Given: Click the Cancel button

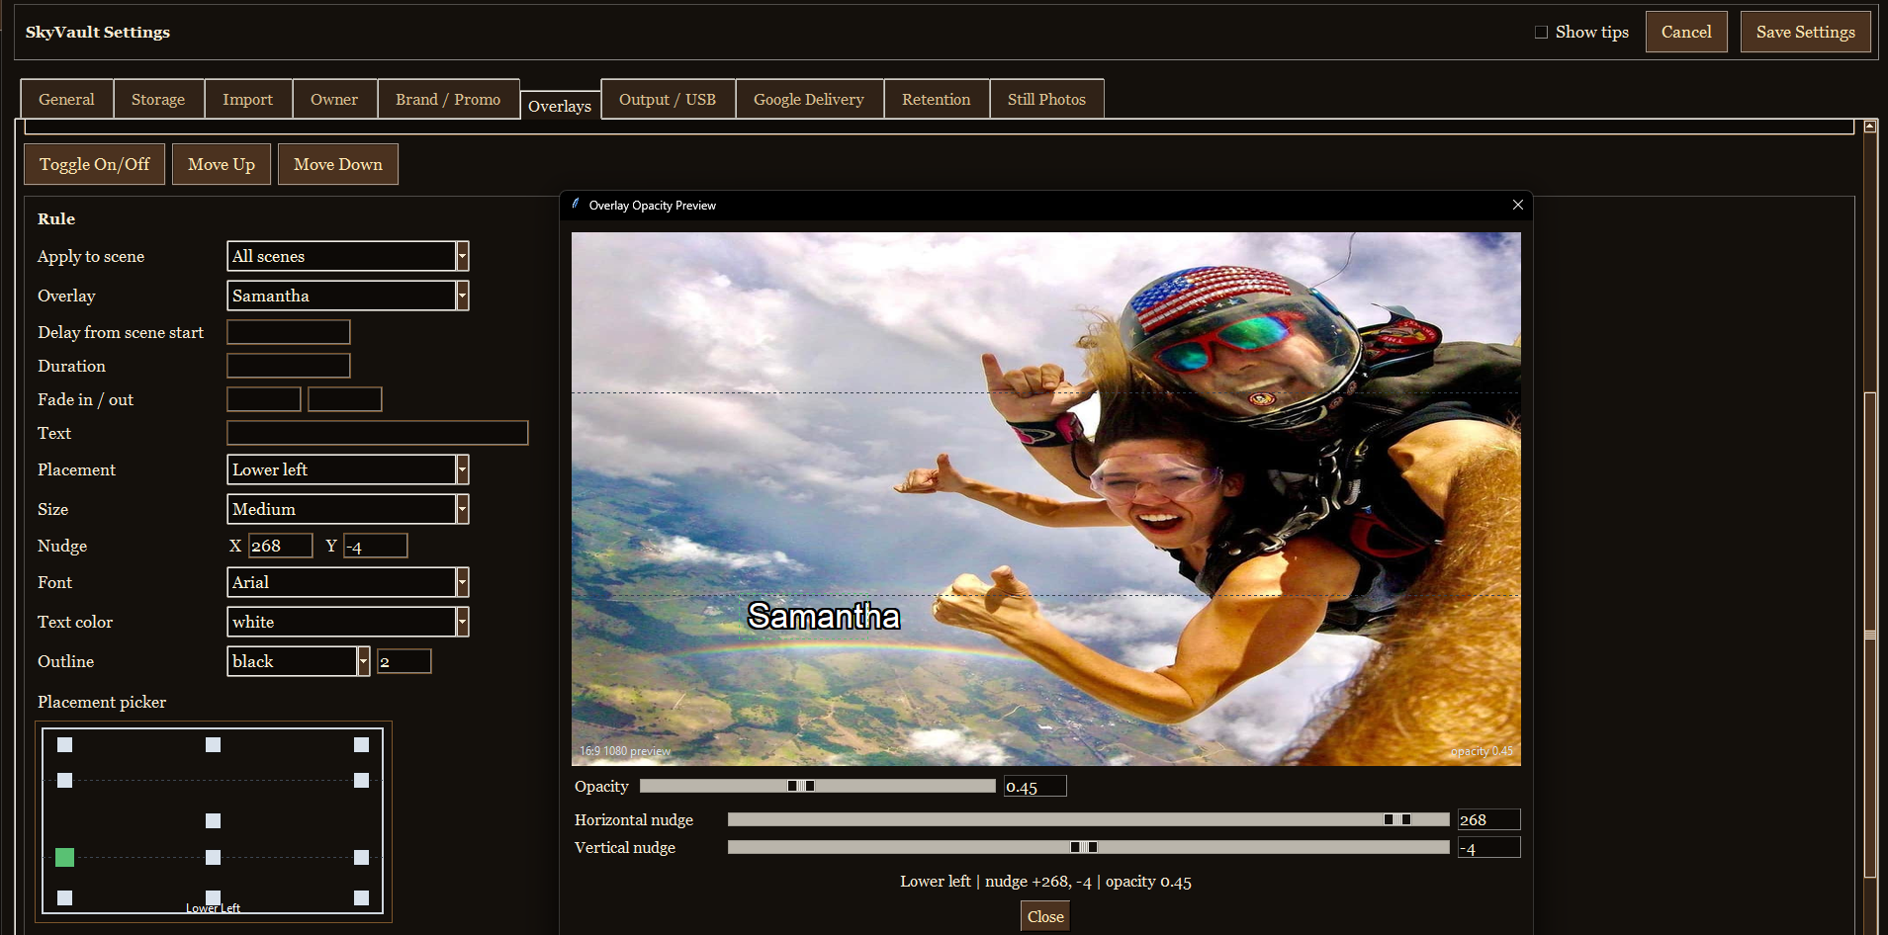Looking at the screenshot, I should tap(1686, 32).
